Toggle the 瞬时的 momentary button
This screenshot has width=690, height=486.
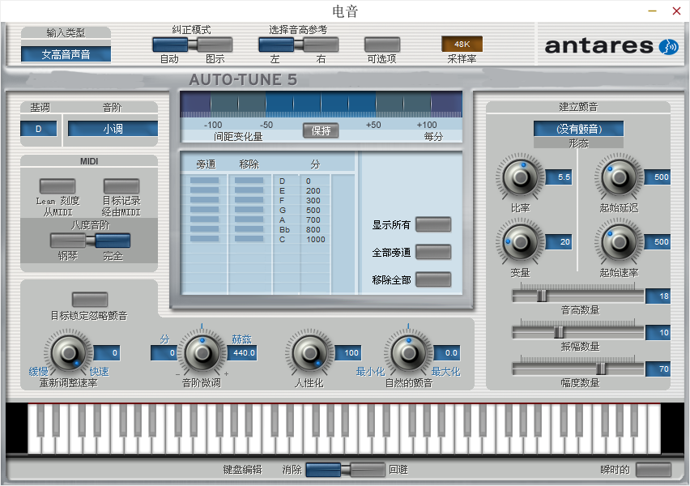pos(654,469)
